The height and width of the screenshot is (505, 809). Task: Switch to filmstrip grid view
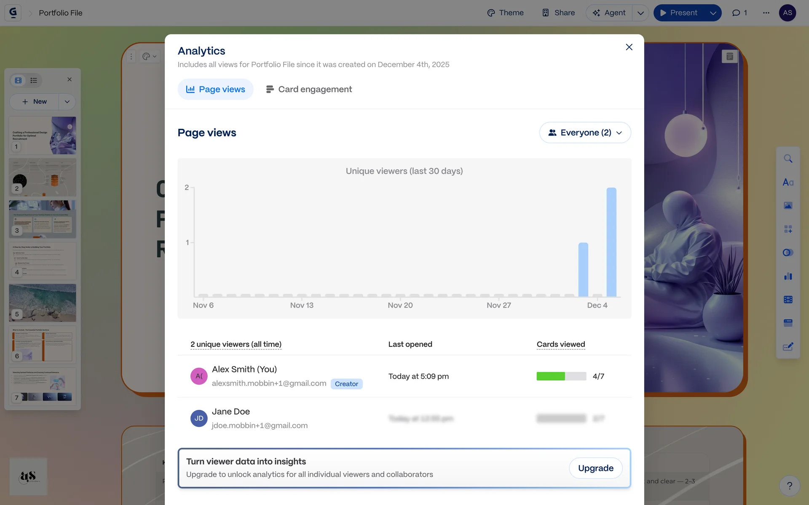[x=18, y=80]
